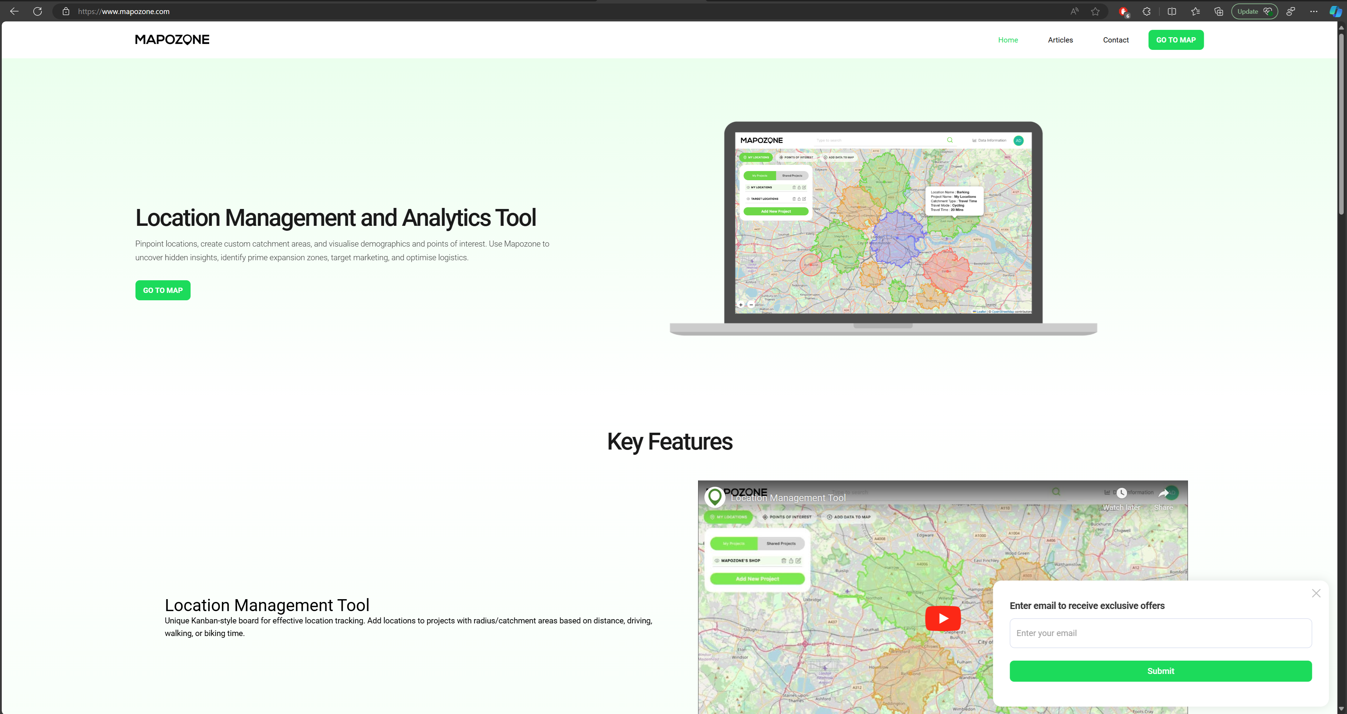Click the Watch later clock icon
Screen dimensions: 1347x714
[1122, 493]
